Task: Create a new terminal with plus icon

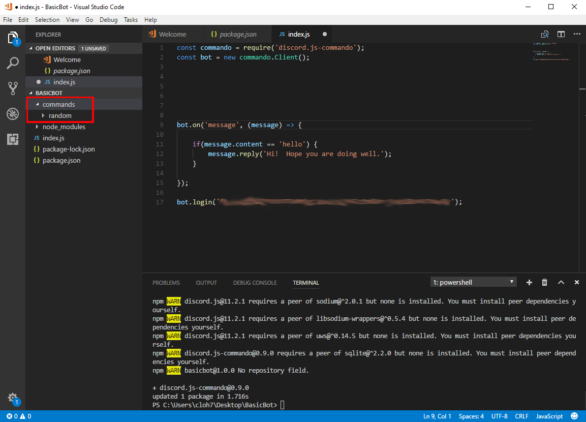Action: pyautogui.click(x=529, y=283)
